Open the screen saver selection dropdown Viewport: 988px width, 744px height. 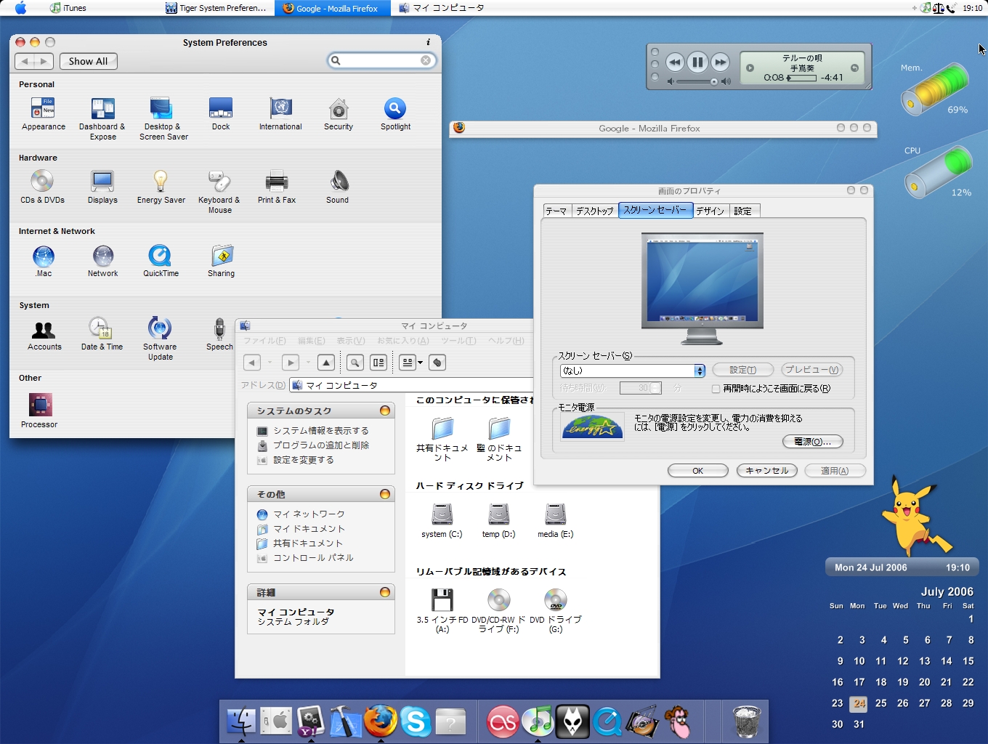coord(633,371)
